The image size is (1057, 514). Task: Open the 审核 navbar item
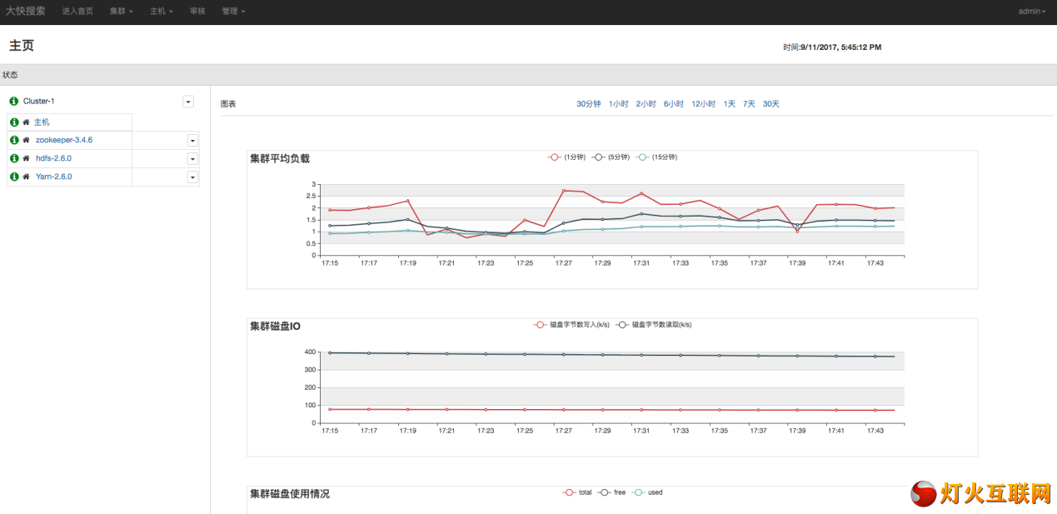pyautogui.click(x=197, y=12)
